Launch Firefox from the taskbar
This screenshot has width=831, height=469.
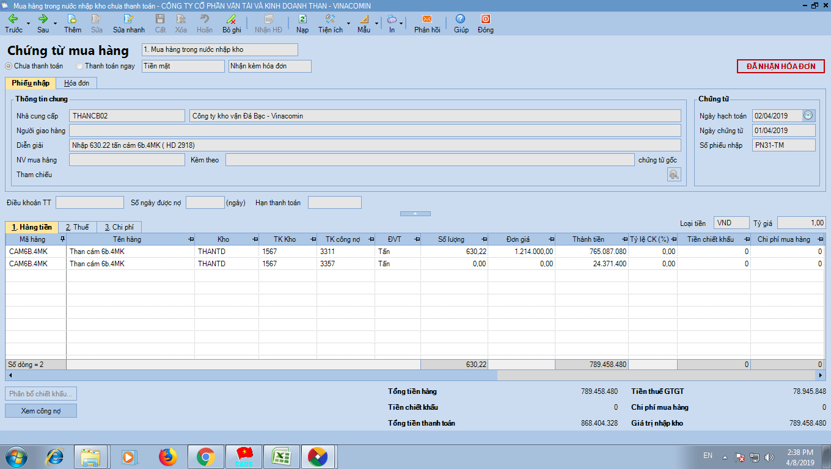click(x=167, y=456)
